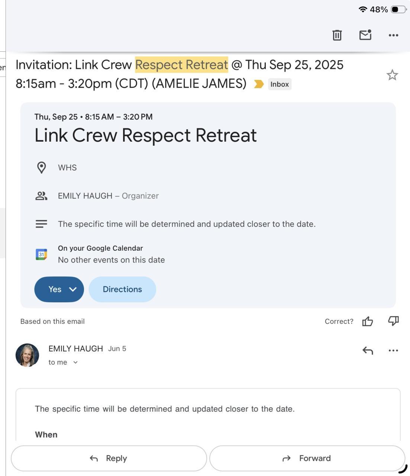This screenshot has width=410, height=476.
Task: Open the top toolbar more options menu
Action: [393, 35]
